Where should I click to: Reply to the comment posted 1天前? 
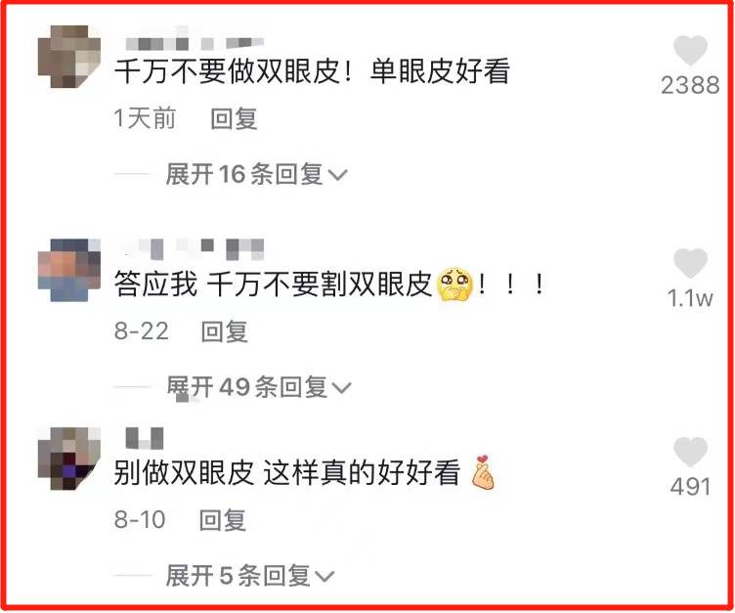234,118
